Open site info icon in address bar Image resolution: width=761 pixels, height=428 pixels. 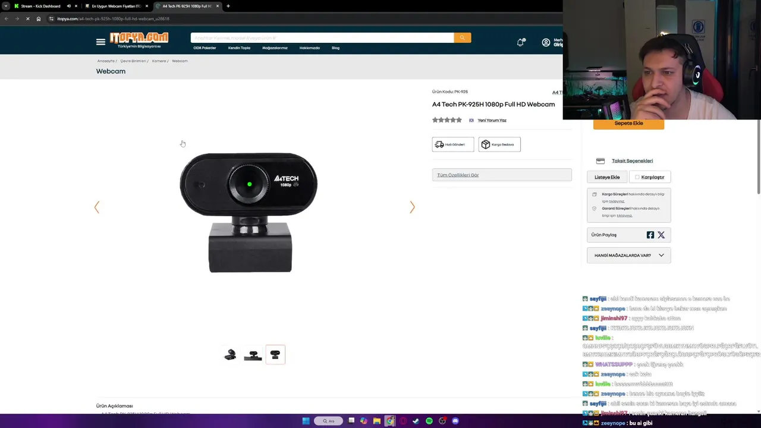51,18
